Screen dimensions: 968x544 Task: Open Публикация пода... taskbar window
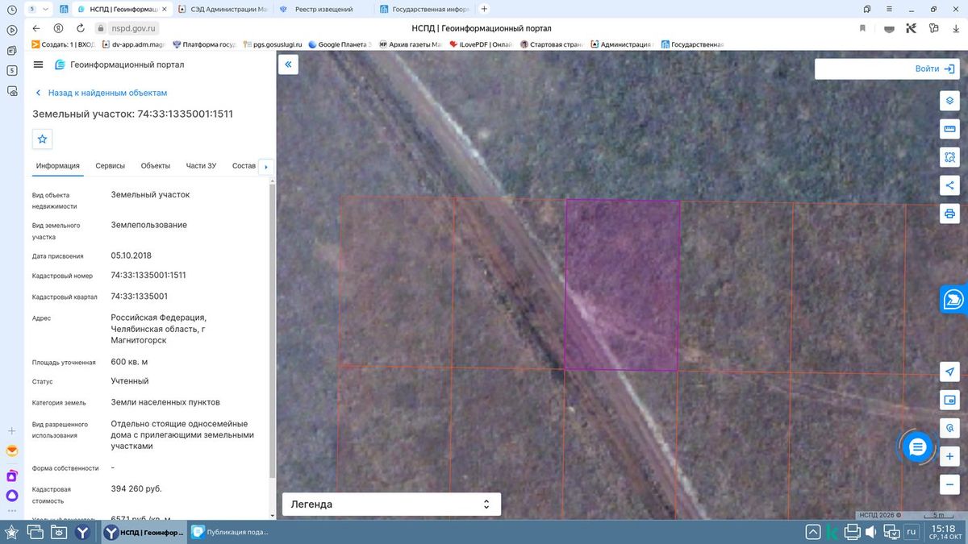[x=230, y=532]
